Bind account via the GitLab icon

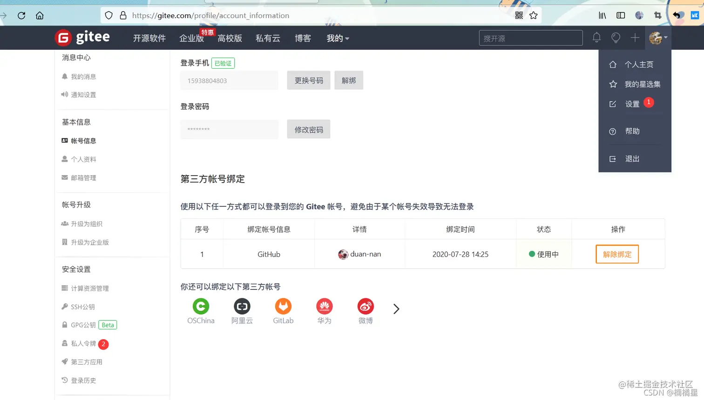coord(283,307)
